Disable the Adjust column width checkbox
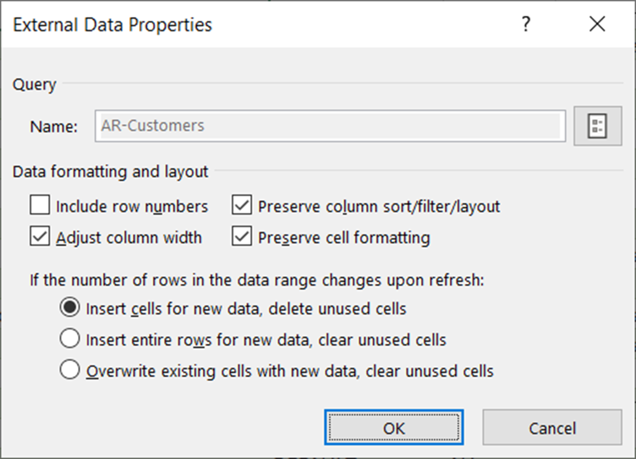The width and height of the screenshot is (636, 459). point(39,237)
